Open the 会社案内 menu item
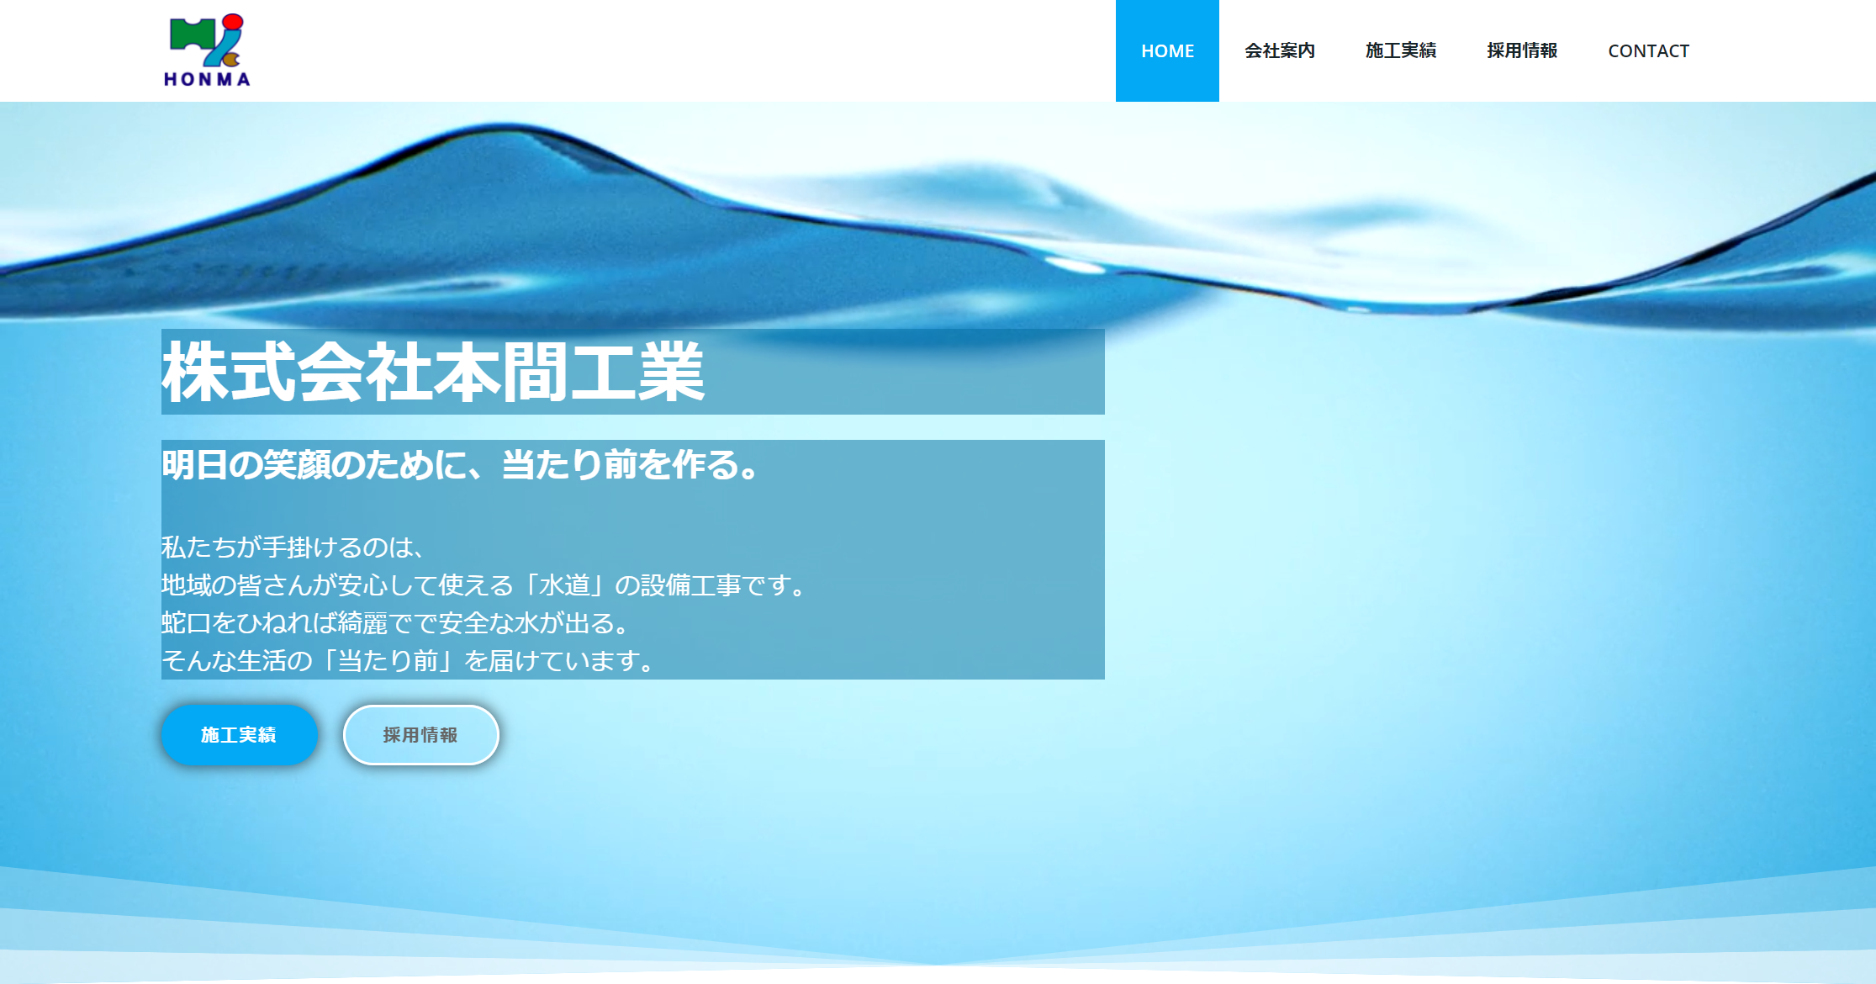Screen dimensions: 1876x984 pos(1280,50)
